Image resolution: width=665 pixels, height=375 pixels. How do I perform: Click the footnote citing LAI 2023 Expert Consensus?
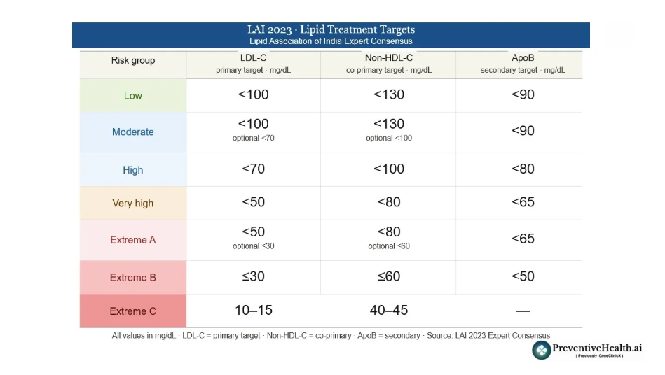(331, 336)
